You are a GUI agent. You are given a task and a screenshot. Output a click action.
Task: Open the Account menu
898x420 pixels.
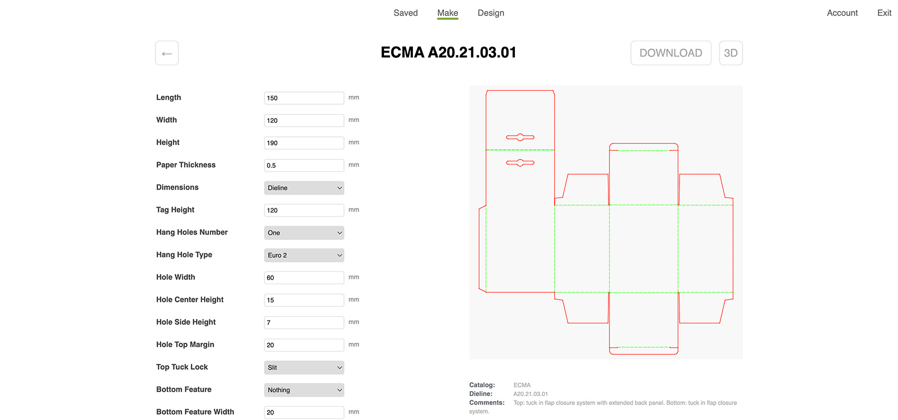coord(842,12)
